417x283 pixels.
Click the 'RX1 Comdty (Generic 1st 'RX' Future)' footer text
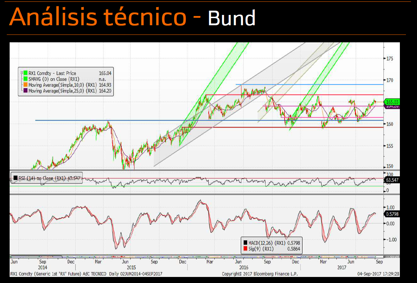45,274
